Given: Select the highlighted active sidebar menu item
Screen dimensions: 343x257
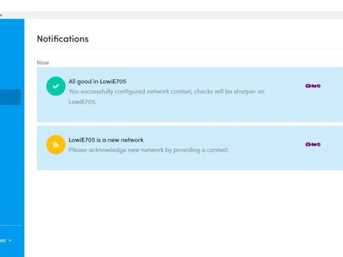Looking at the screenshot, I should click(x=10, y=97).
